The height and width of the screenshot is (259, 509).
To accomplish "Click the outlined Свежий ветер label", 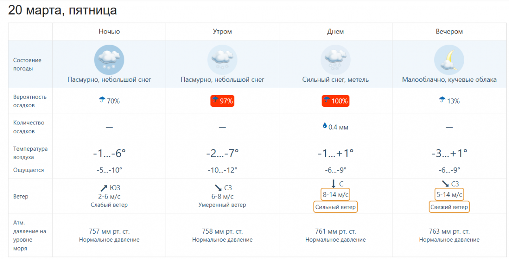I will coord(449,207).
